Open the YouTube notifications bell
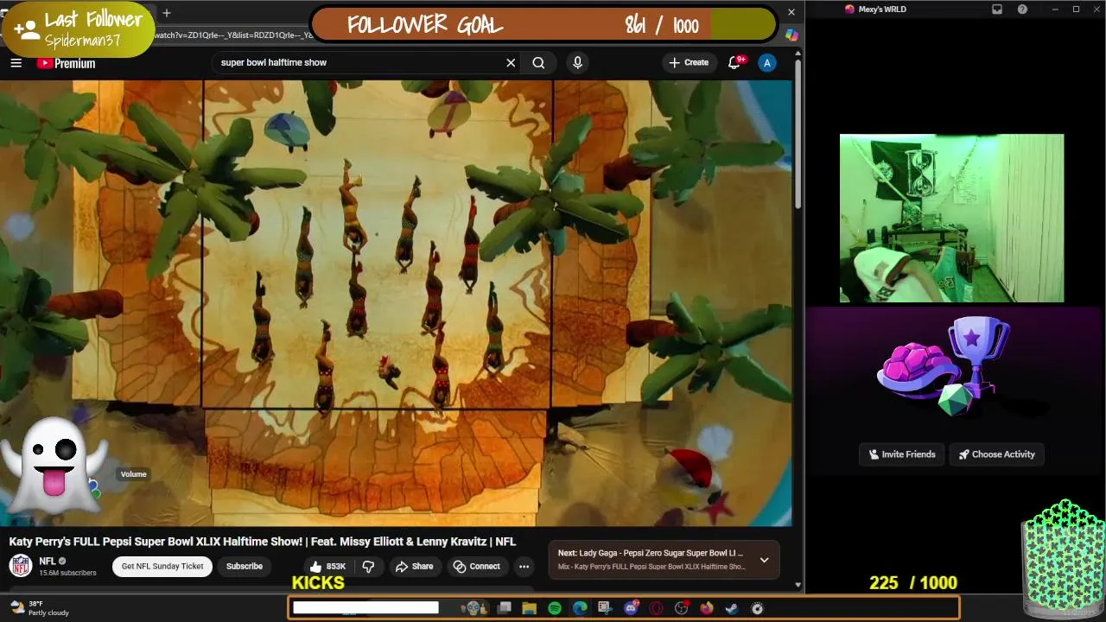Viewport: 1106px width, 622px height. 734,62
